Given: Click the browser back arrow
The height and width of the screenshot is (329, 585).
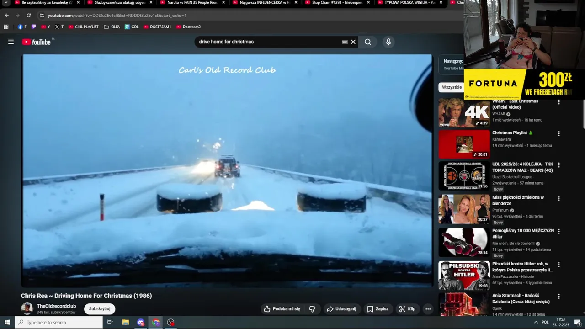Looking at the screenshot, I should [6, 15].
